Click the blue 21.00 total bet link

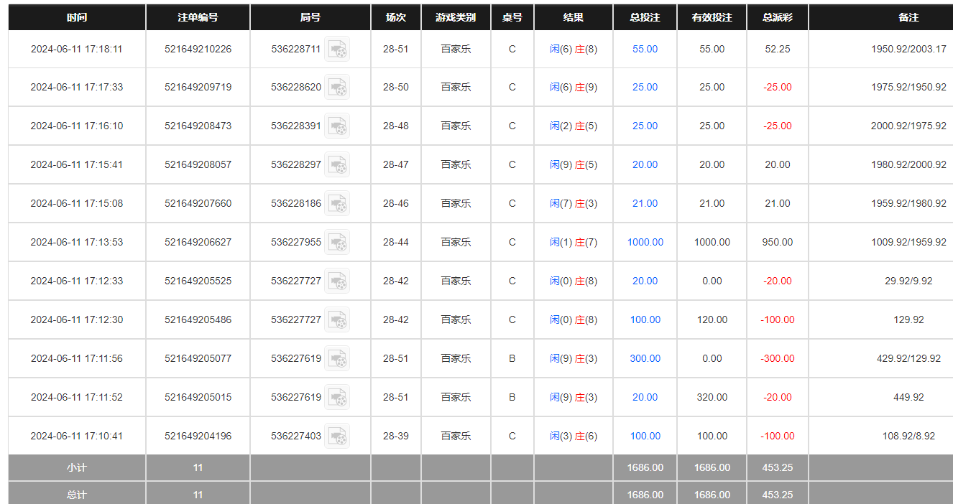(645, 203)
